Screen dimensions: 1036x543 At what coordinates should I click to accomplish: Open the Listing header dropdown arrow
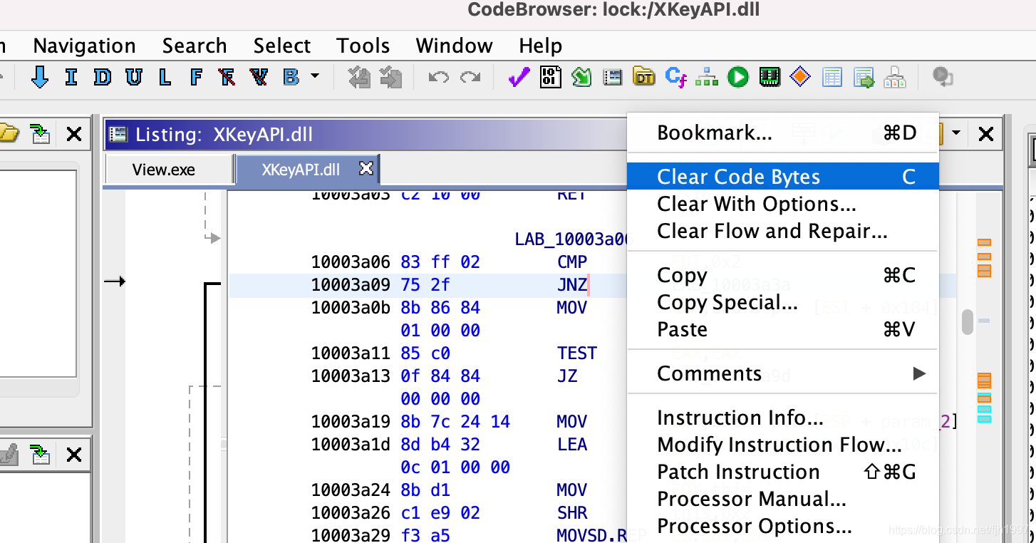click(x=956, y=133)
